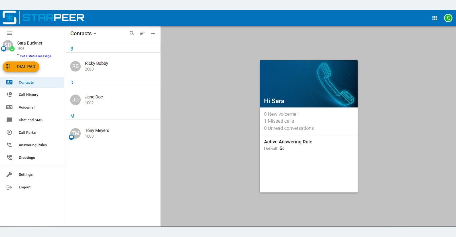Click extension 2000
456x237 pixels.
click(x=89, y=69)
